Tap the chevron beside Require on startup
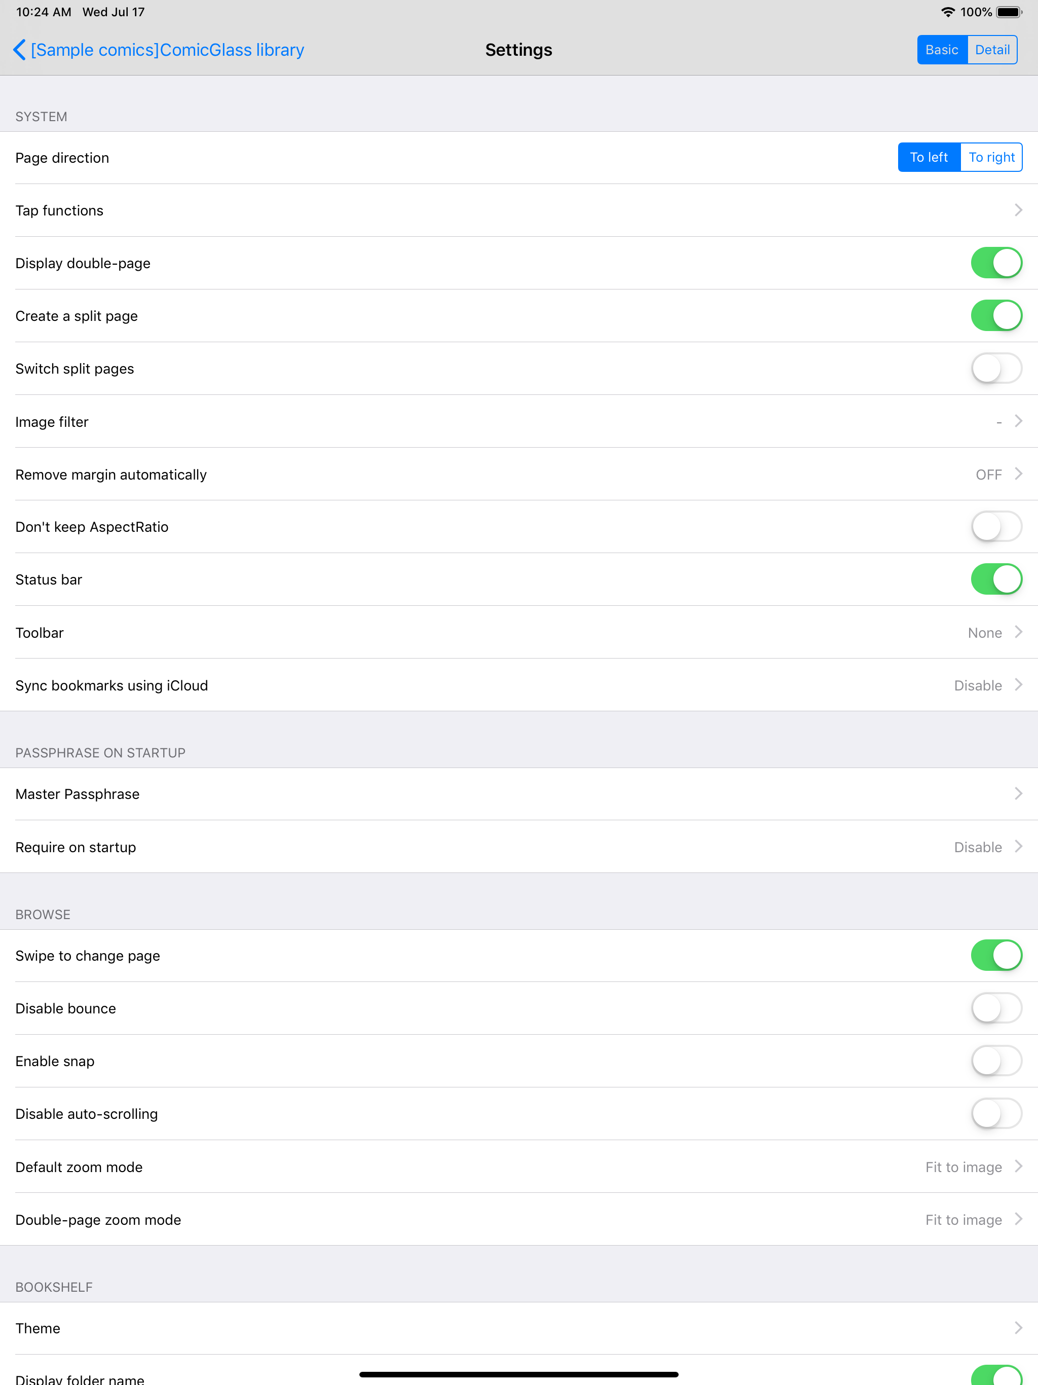1038x1385 pixels. pyautogui.click(x=1018, y=847)
